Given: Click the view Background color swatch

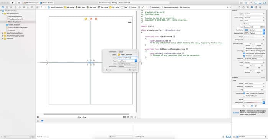Looking at the screenshot, I should click(253, 102).
